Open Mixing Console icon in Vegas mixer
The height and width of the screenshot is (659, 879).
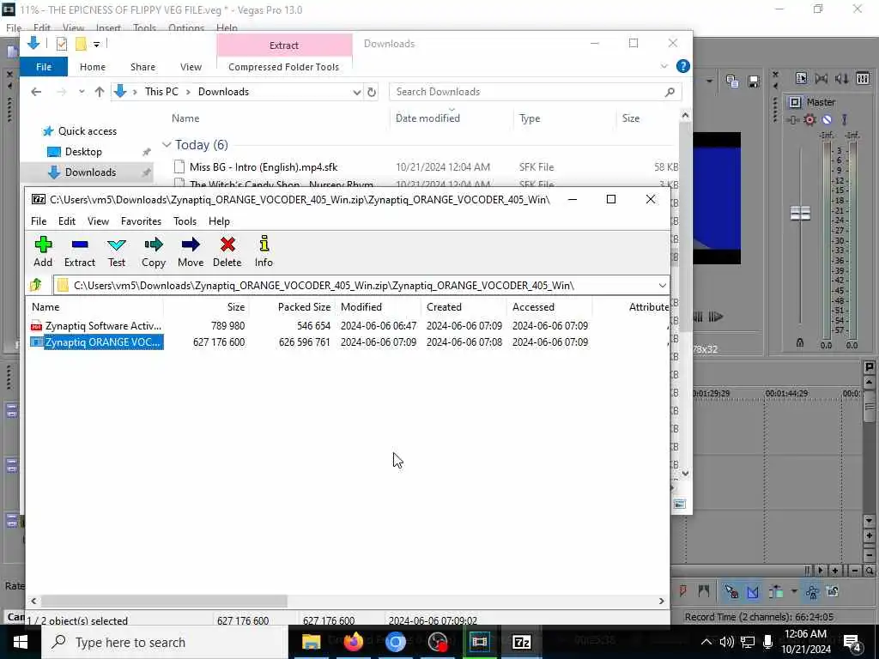click(863, 78)
